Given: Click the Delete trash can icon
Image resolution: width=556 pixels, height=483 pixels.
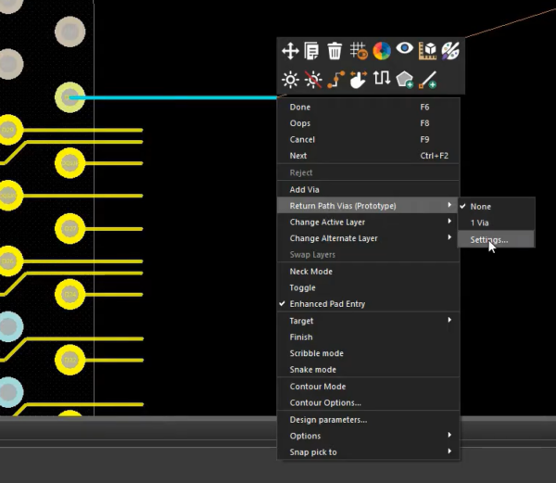Looking at the screenshot, I should point(335,51).
